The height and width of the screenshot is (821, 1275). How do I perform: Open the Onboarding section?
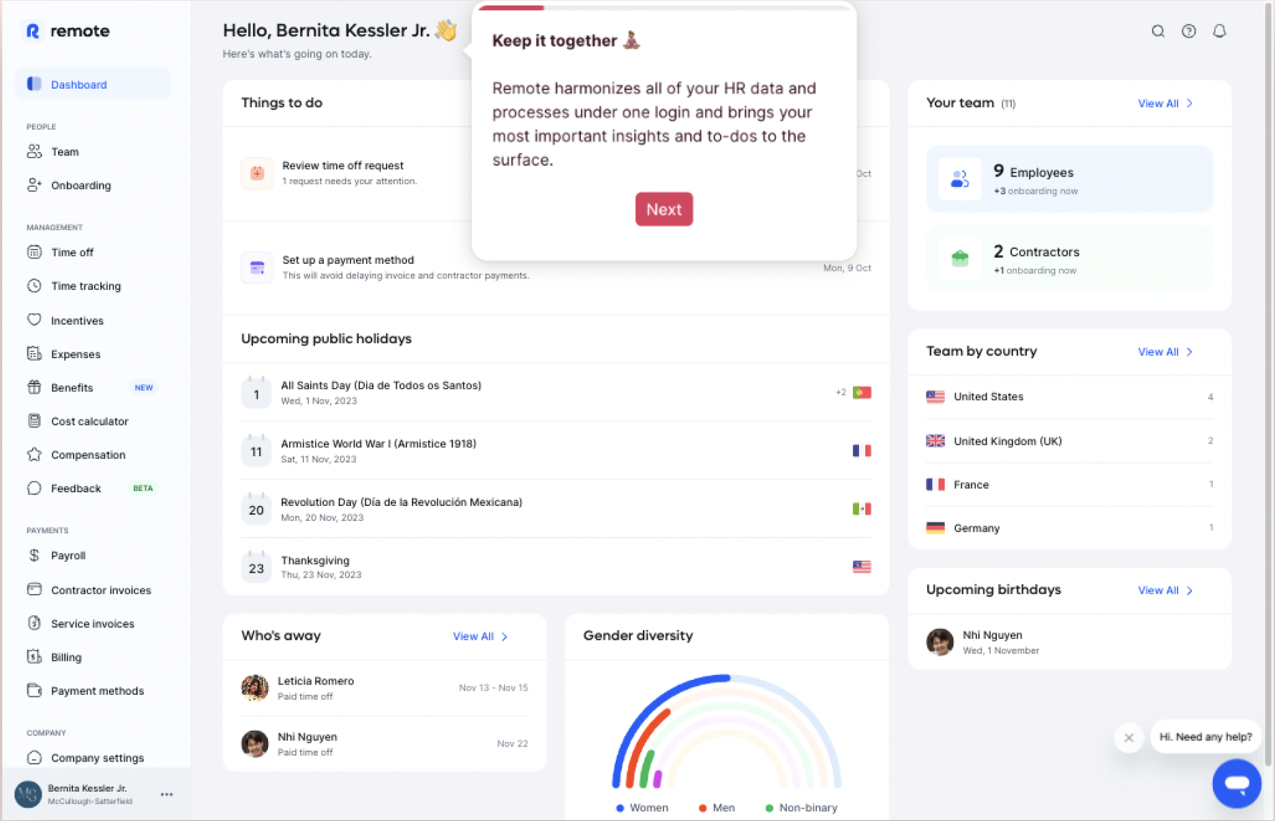(x=80, y=185)
